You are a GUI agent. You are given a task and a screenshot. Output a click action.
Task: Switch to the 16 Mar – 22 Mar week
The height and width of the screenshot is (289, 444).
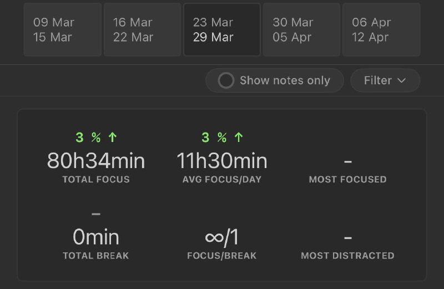tap(142, 30)
